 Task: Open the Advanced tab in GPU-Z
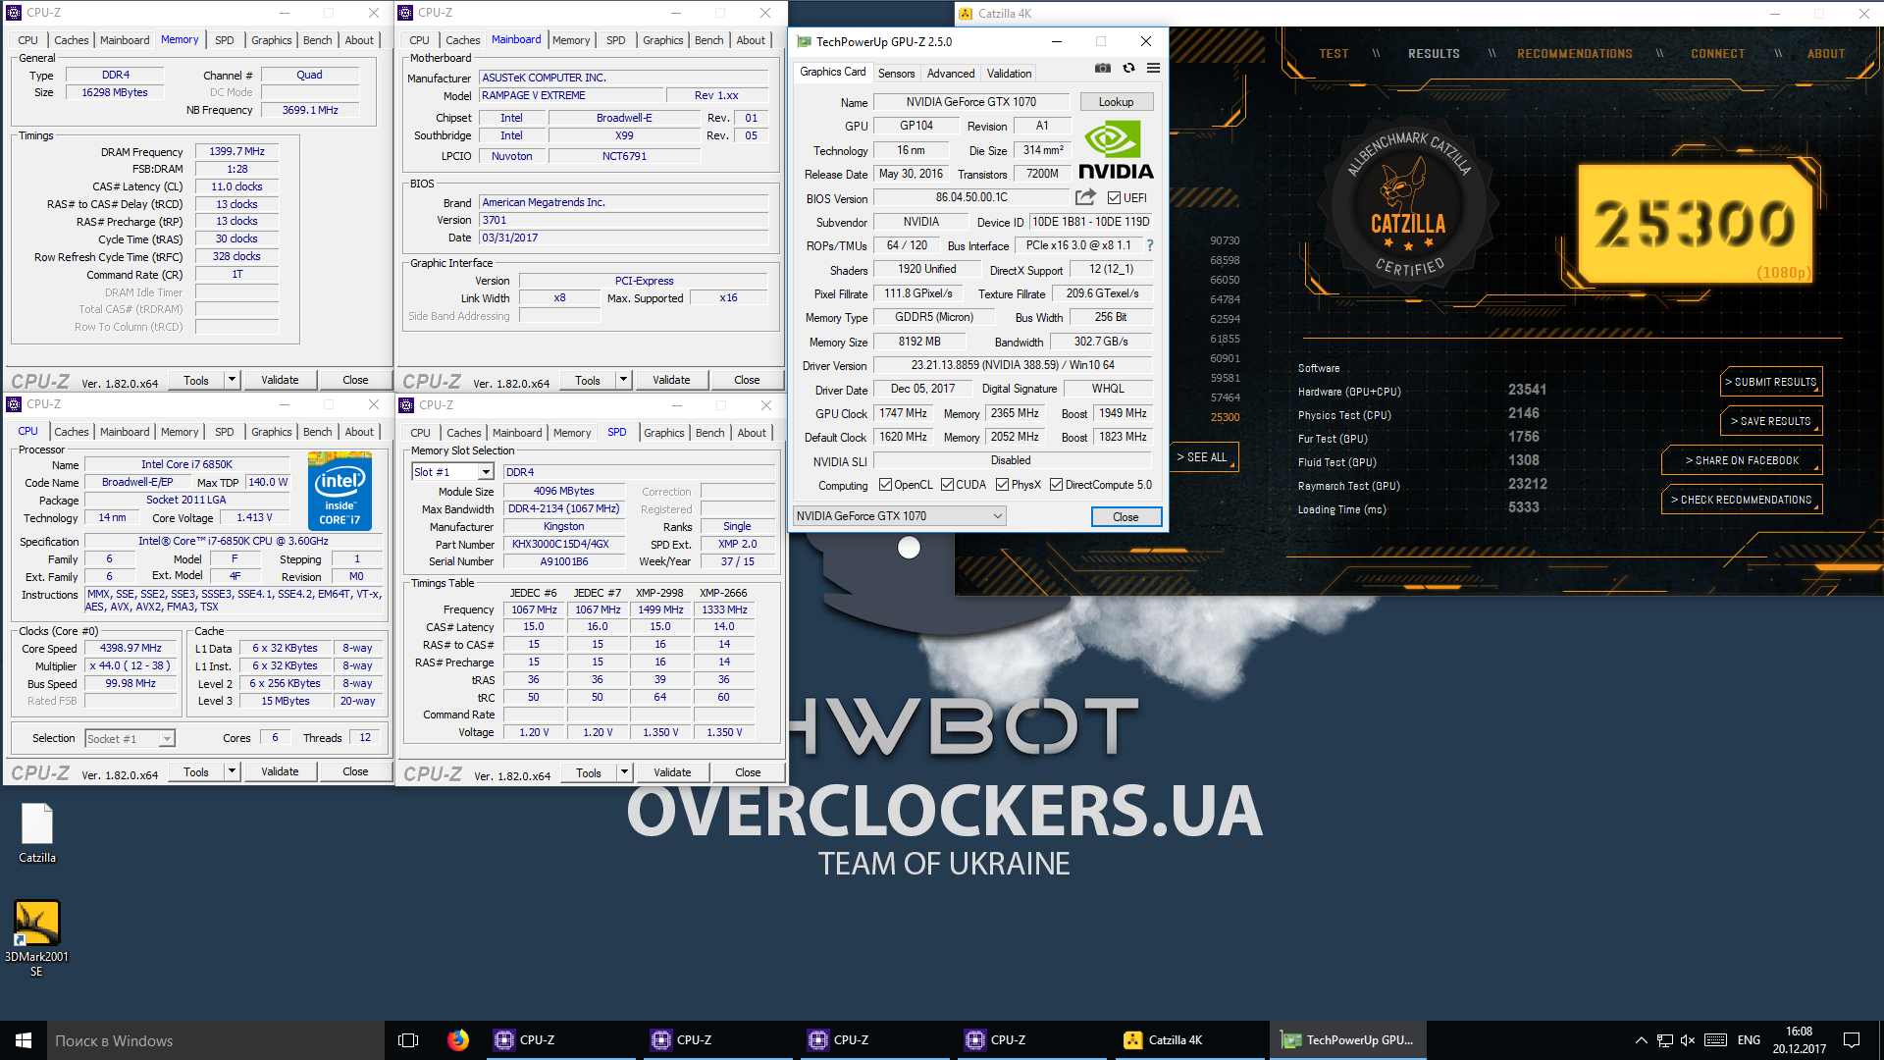pyautogui.click(x=951, y=74)
